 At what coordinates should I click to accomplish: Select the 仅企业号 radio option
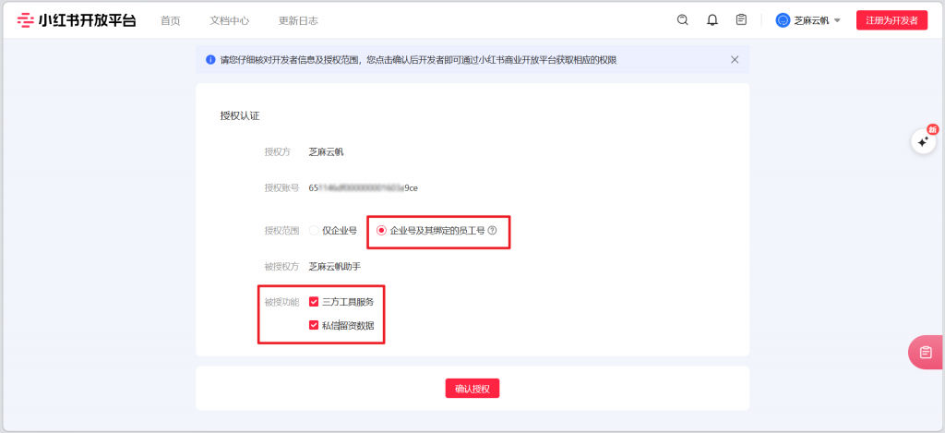click(x=314, y=231)
